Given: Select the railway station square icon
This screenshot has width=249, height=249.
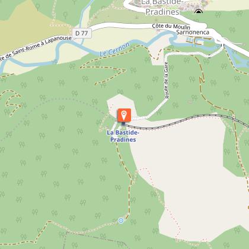Looking at the screenshot, I should [123, 124].
